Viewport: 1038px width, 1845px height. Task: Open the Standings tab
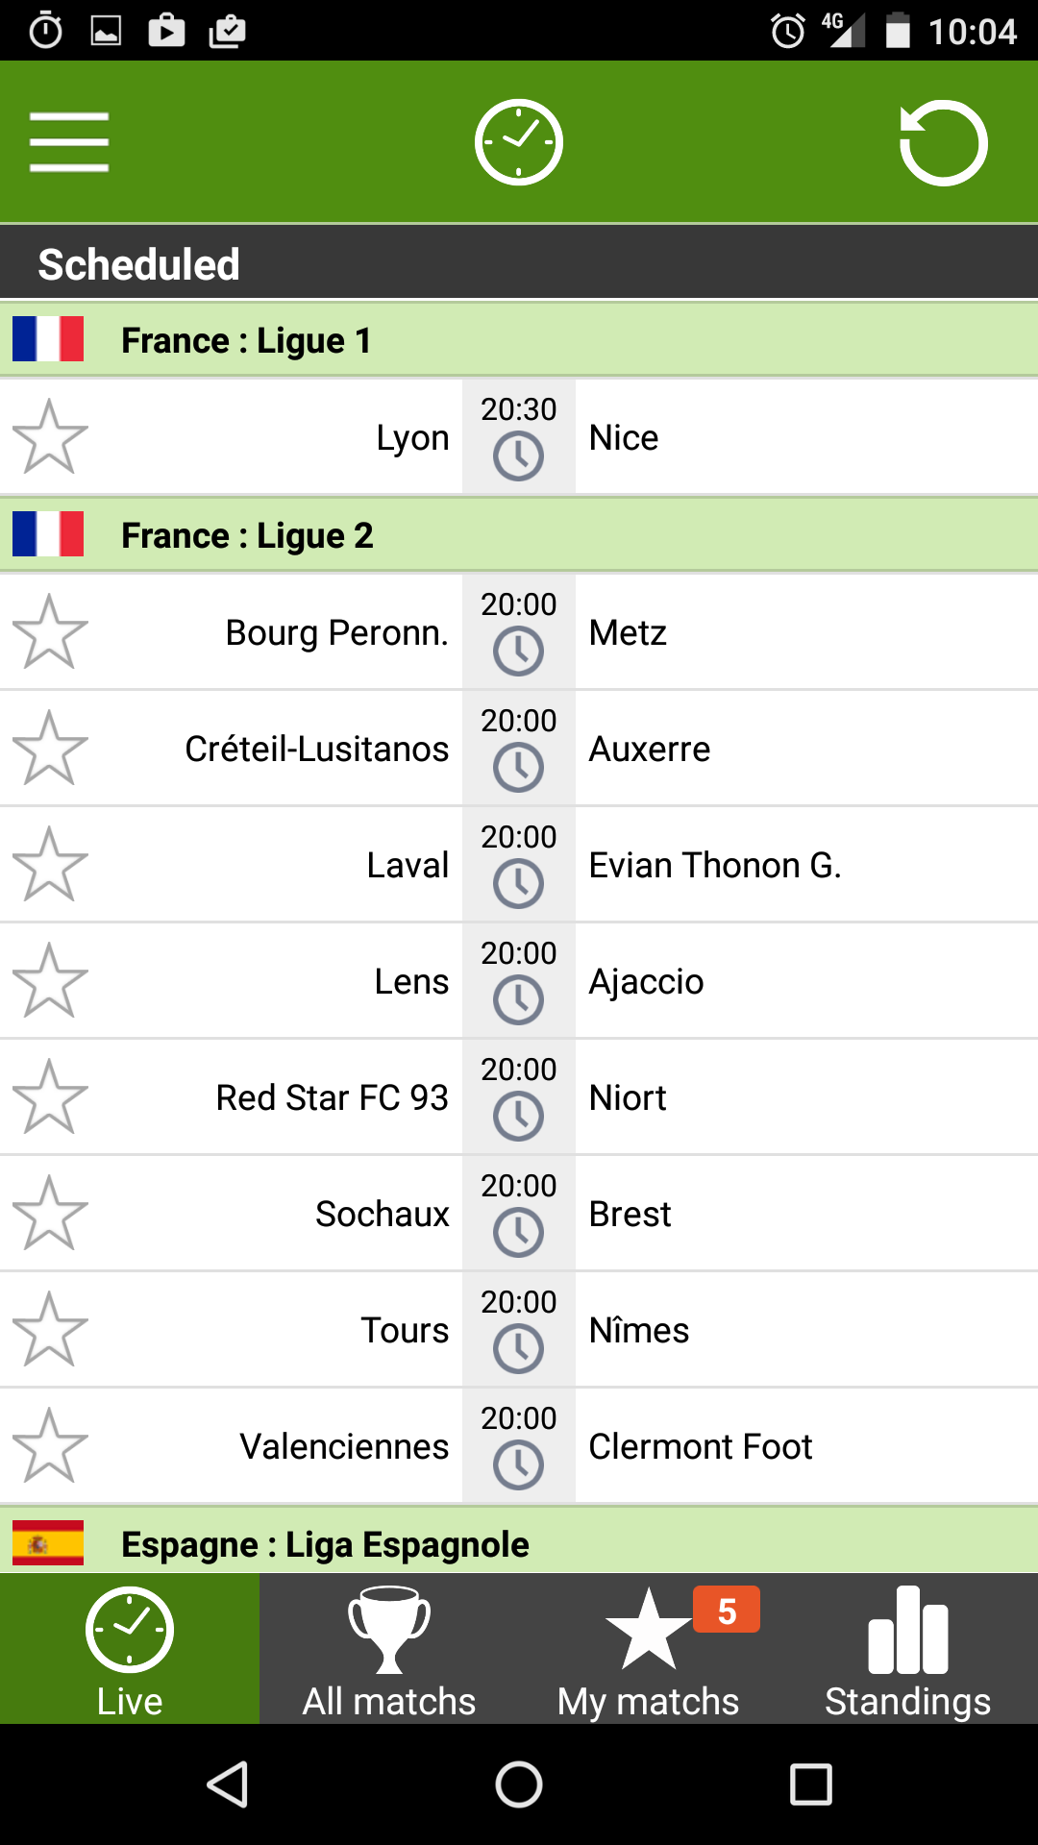click(x=907, y=1648)
